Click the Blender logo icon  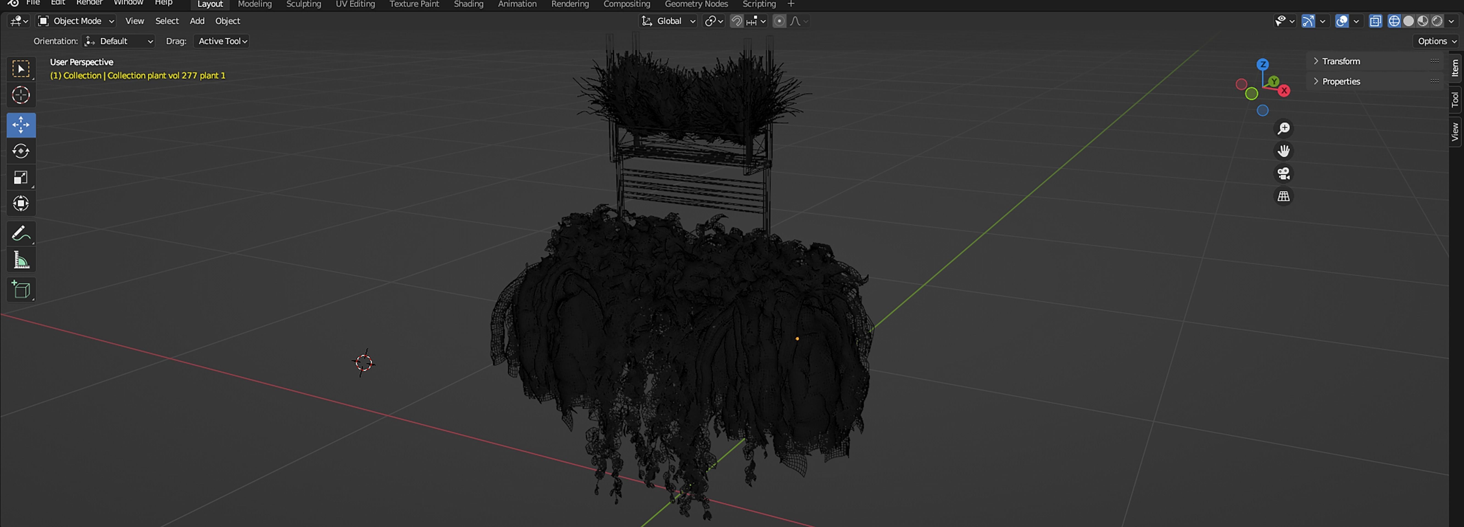tap(13, 3)
